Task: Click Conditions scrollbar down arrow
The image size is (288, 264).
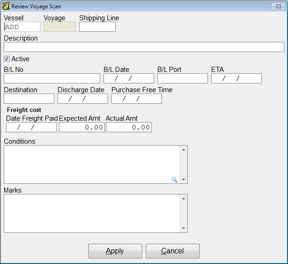Action: pos(184,179)
